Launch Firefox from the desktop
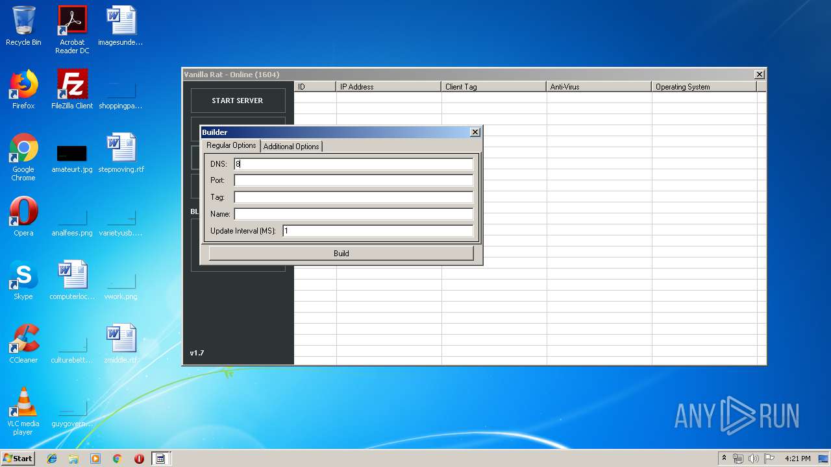 [23, 90]
